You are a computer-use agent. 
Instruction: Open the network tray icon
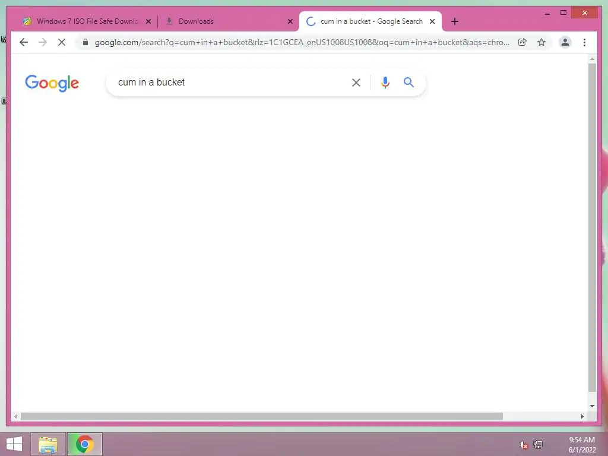pos(538,444)
